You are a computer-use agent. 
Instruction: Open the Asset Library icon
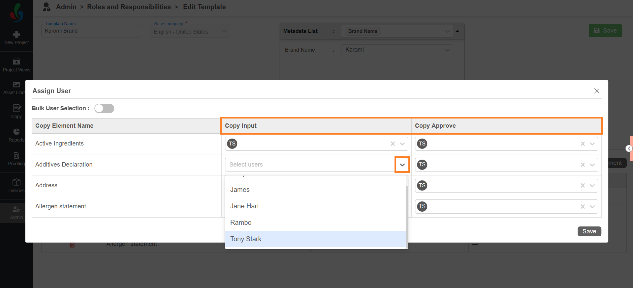click(16, 85)
